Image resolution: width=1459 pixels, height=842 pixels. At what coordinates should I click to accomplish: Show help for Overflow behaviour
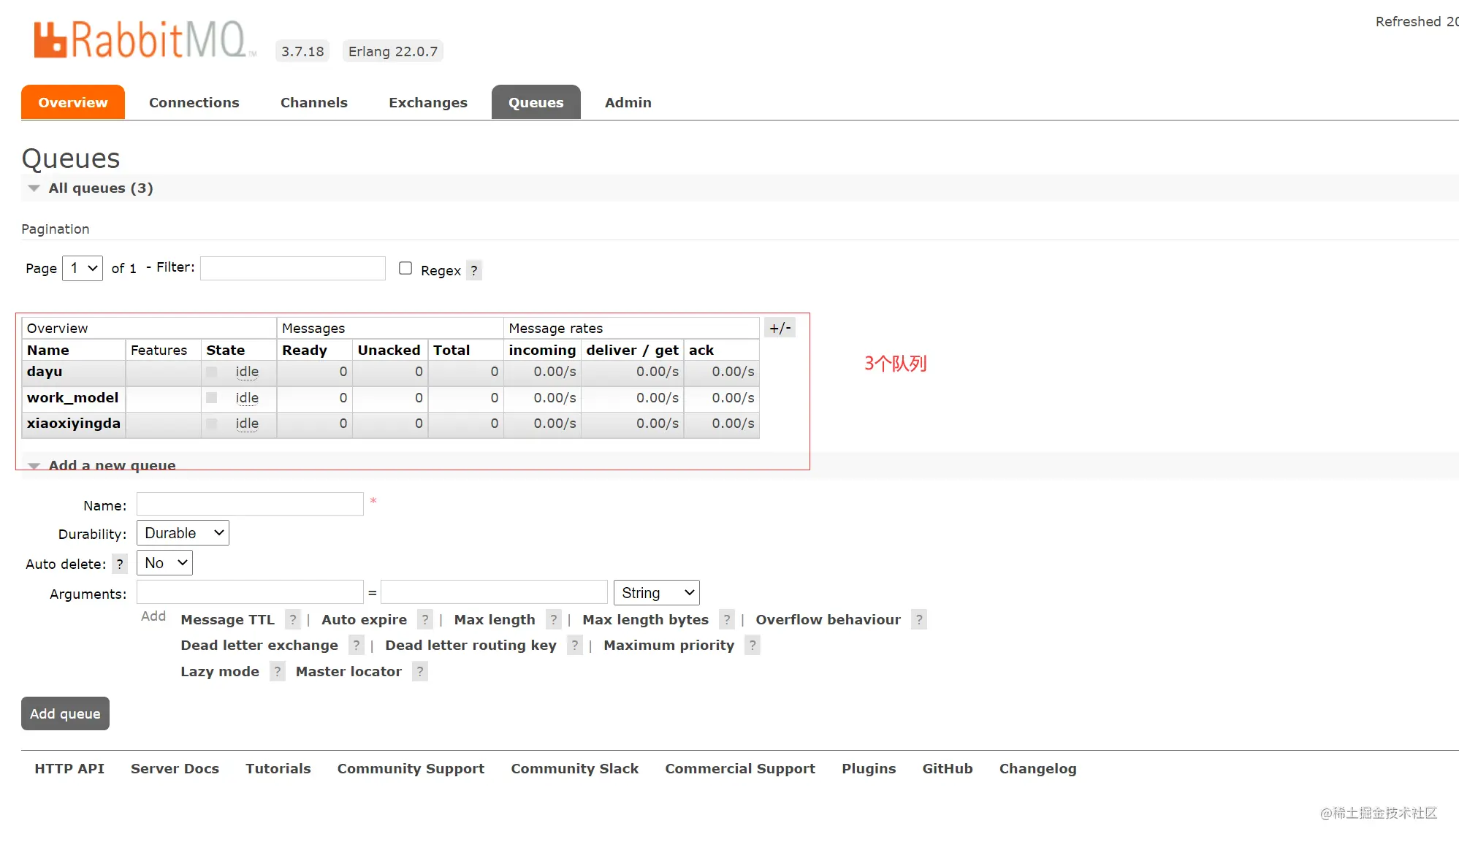[919, 619]
